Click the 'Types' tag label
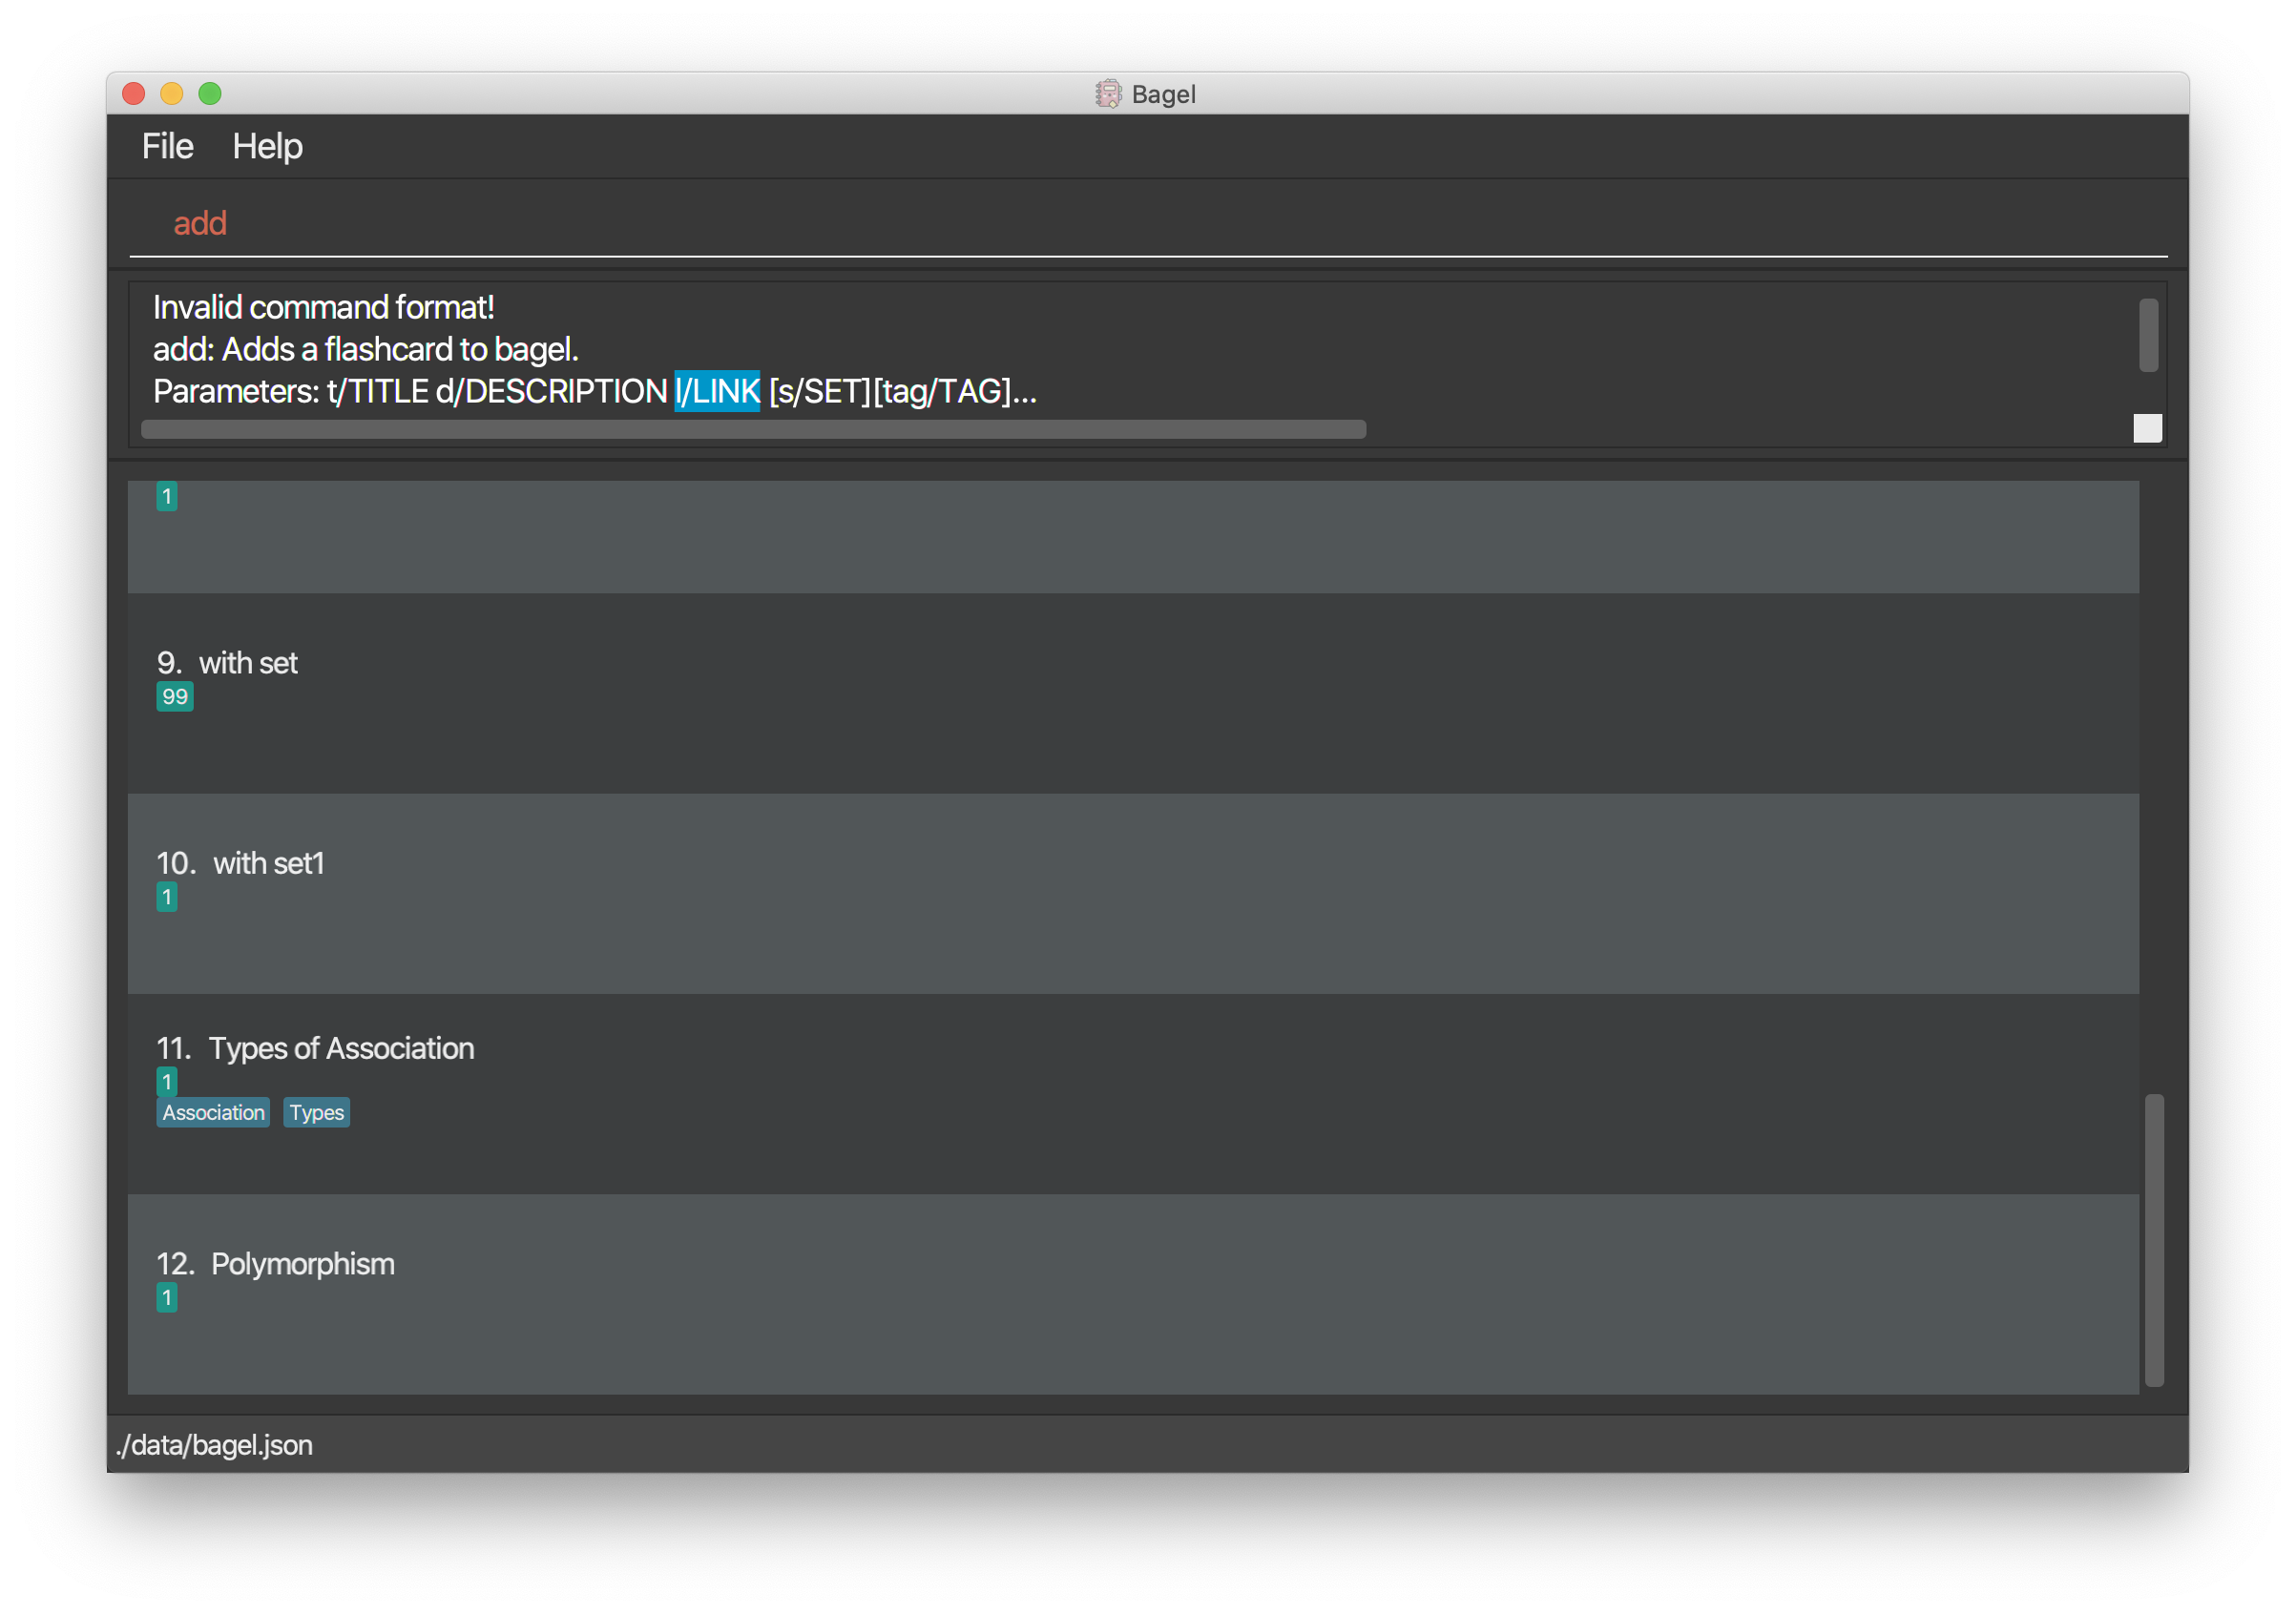The height and width of the screenshot is (1614, 2296). pyautogui.click(x=316, y=1112)
